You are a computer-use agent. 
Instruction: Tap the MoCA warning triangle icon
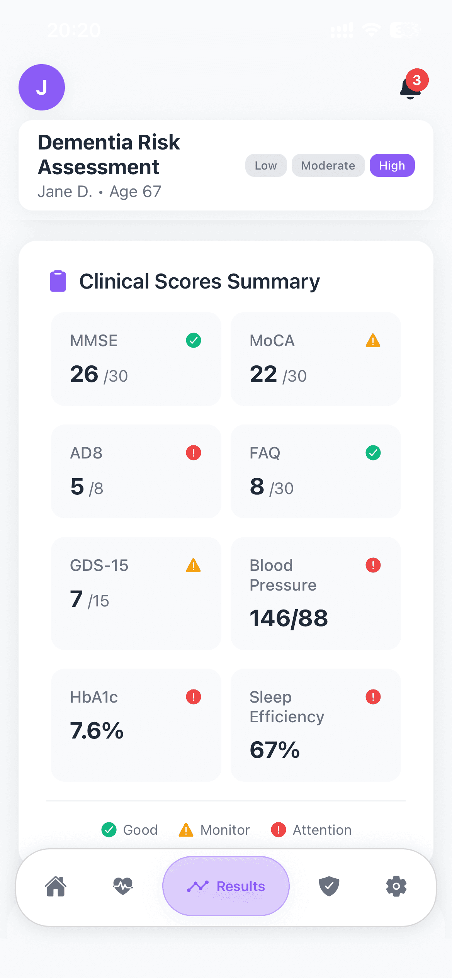point(373,341)
